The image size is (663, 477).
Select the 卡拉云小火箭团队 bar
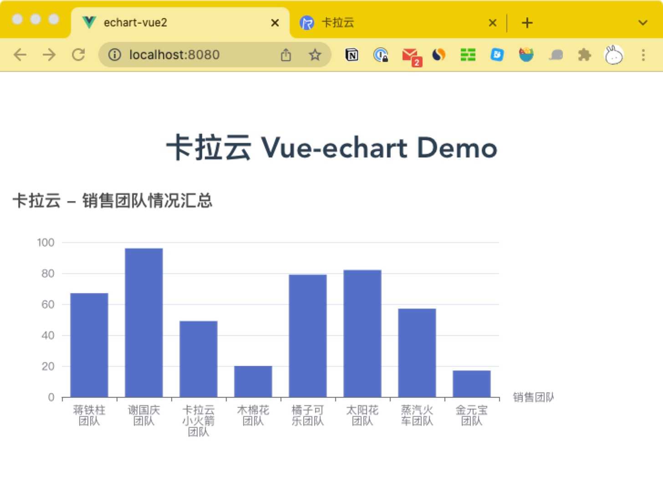(199, 359)
